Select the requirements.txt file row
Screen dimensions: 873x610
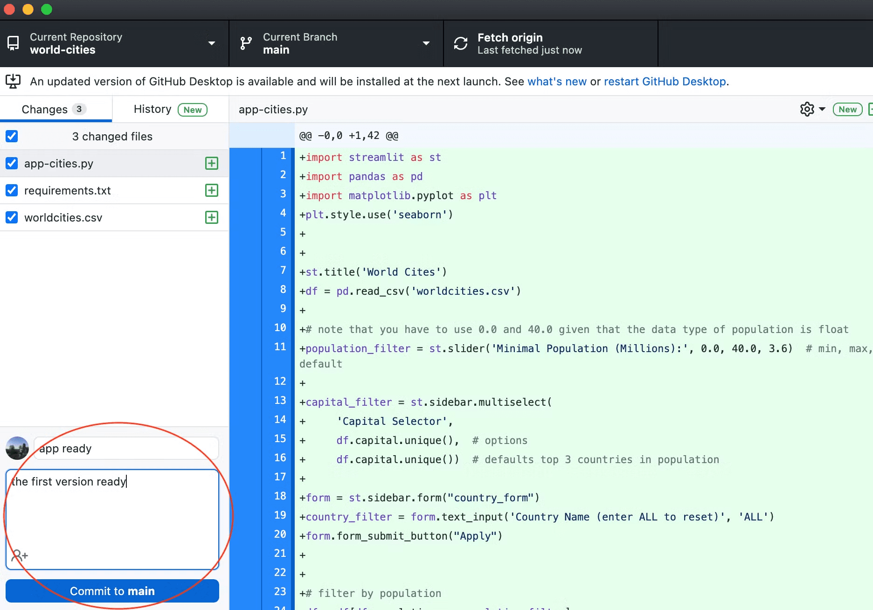click(114, 190)
